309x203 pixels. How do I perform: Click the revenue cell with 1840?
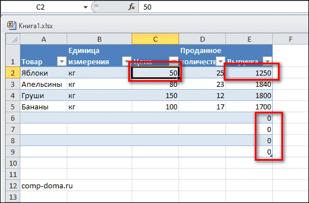249,84
